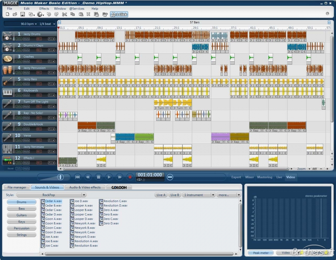Click the master volume slider knob
The image size is (336, 260).
click(x=60, y=177)
